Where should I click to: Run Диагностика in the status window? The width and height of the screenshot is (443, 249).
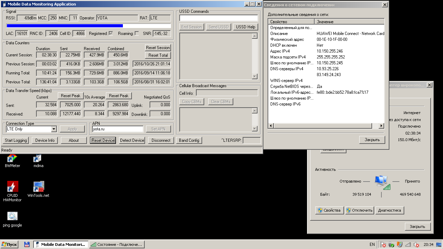(x=390, y=210)
